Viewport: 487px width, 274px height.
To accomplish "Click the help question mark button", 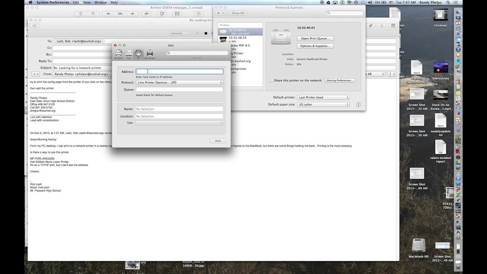I will pos(358,104).
